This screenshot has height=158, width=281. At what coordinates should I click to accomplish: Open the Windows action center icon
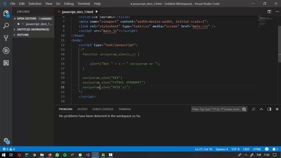[275, 155]
